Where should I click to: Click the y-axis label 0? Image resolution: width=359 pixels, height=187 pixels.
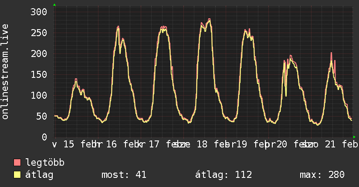[x=44, y=137]
